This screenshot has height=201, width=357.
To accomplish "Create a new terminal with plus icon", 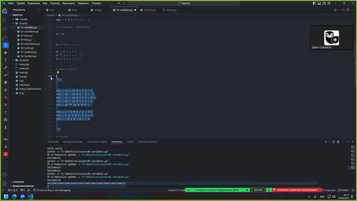I will point(326,142).
